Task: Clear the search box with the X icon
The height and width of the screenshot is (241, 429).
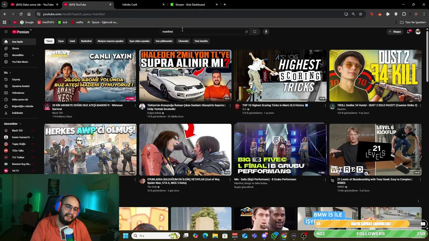Action: (x=247, y=32)
